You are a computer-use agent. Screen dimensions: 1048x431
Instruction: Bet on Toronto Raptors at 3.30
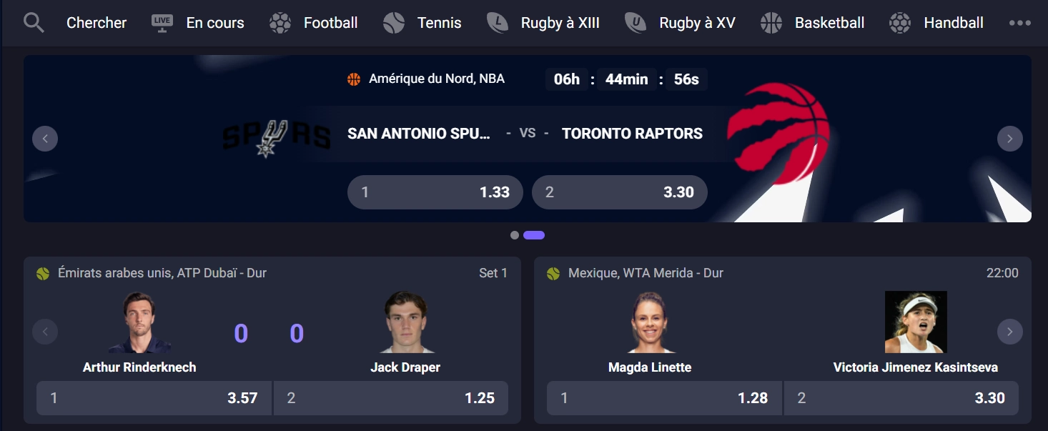(620, 192)
